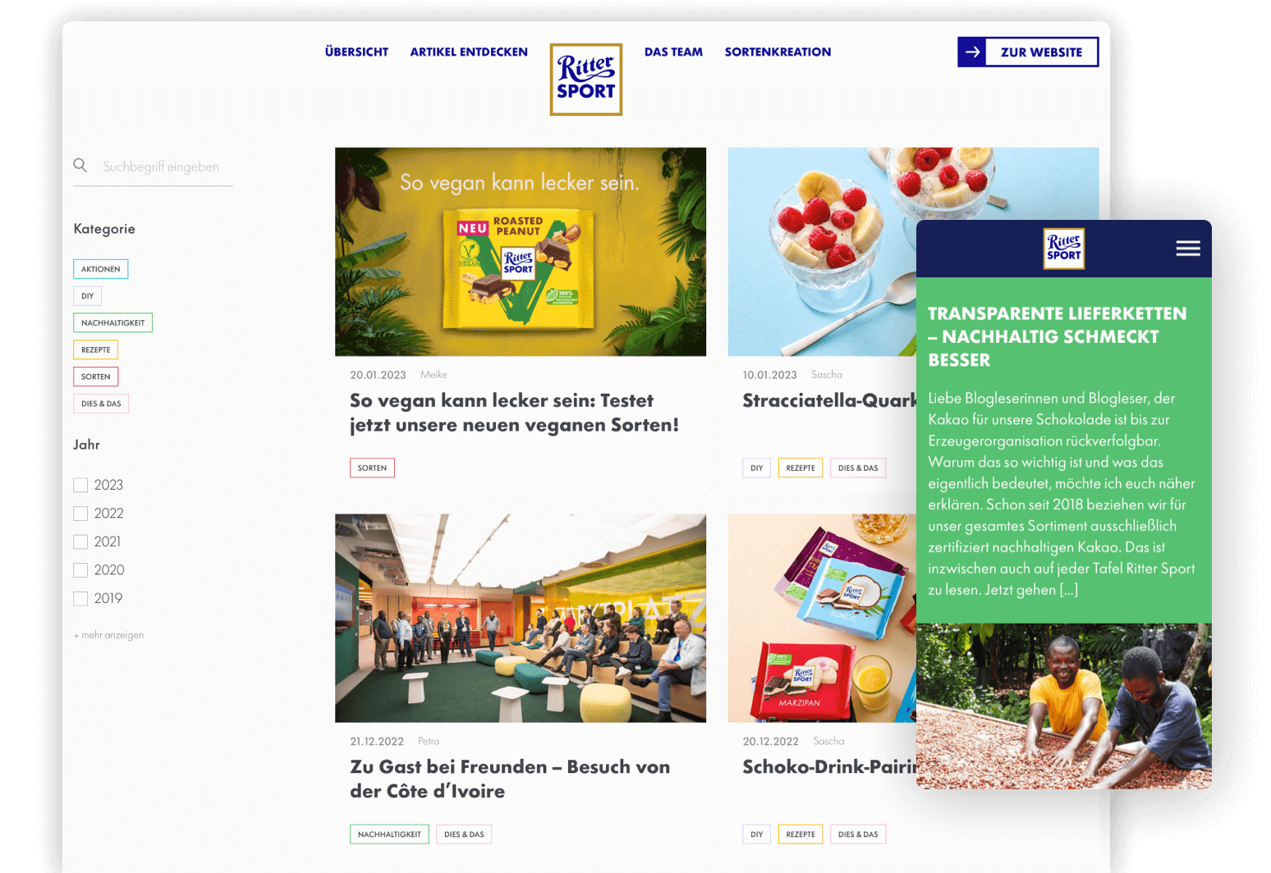The height and width of the screenshot is (873, 1271).
Task: Click the vegan Roasted Peanut article image
Action: [521, 252]
